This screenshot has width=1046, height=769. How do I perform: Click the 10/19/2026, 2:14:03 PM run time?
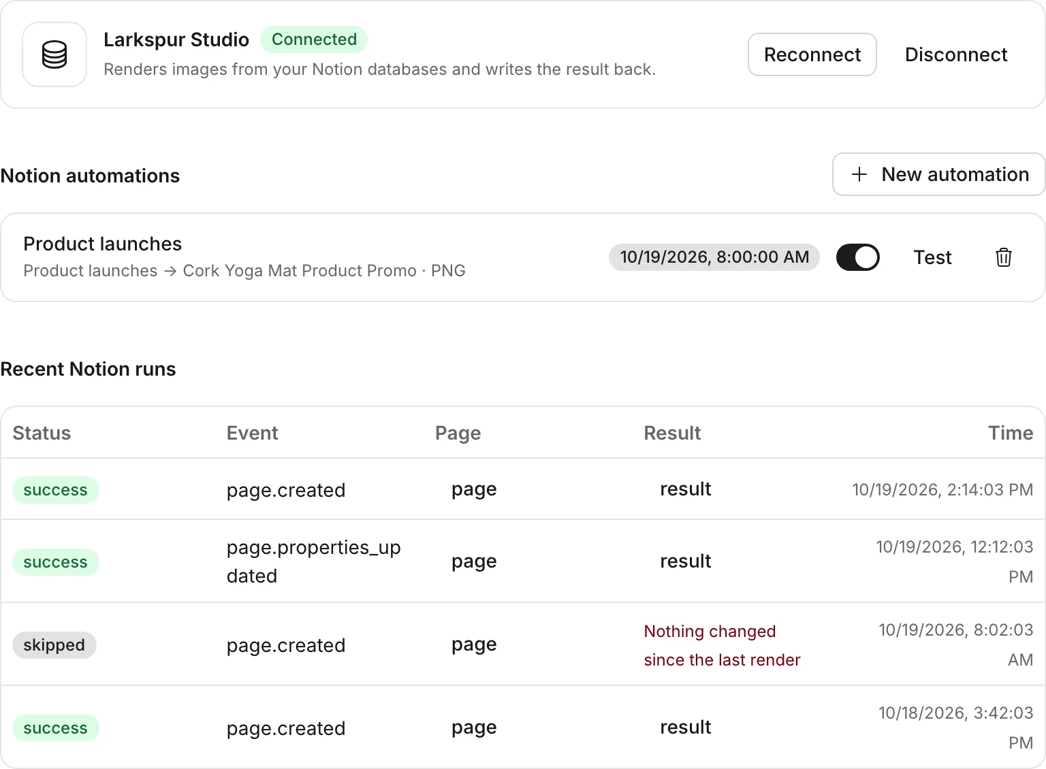pyautogui.click(x=942, y=490)
